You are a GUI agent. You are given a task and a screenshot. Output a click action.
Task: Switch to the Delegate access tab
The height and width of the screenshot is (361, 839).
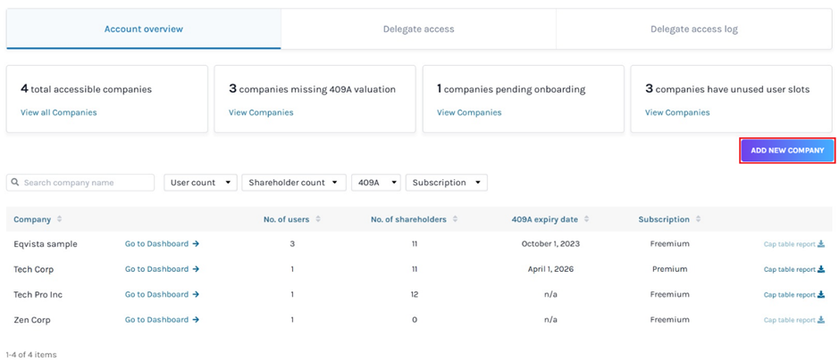click(x=418, y=29)
